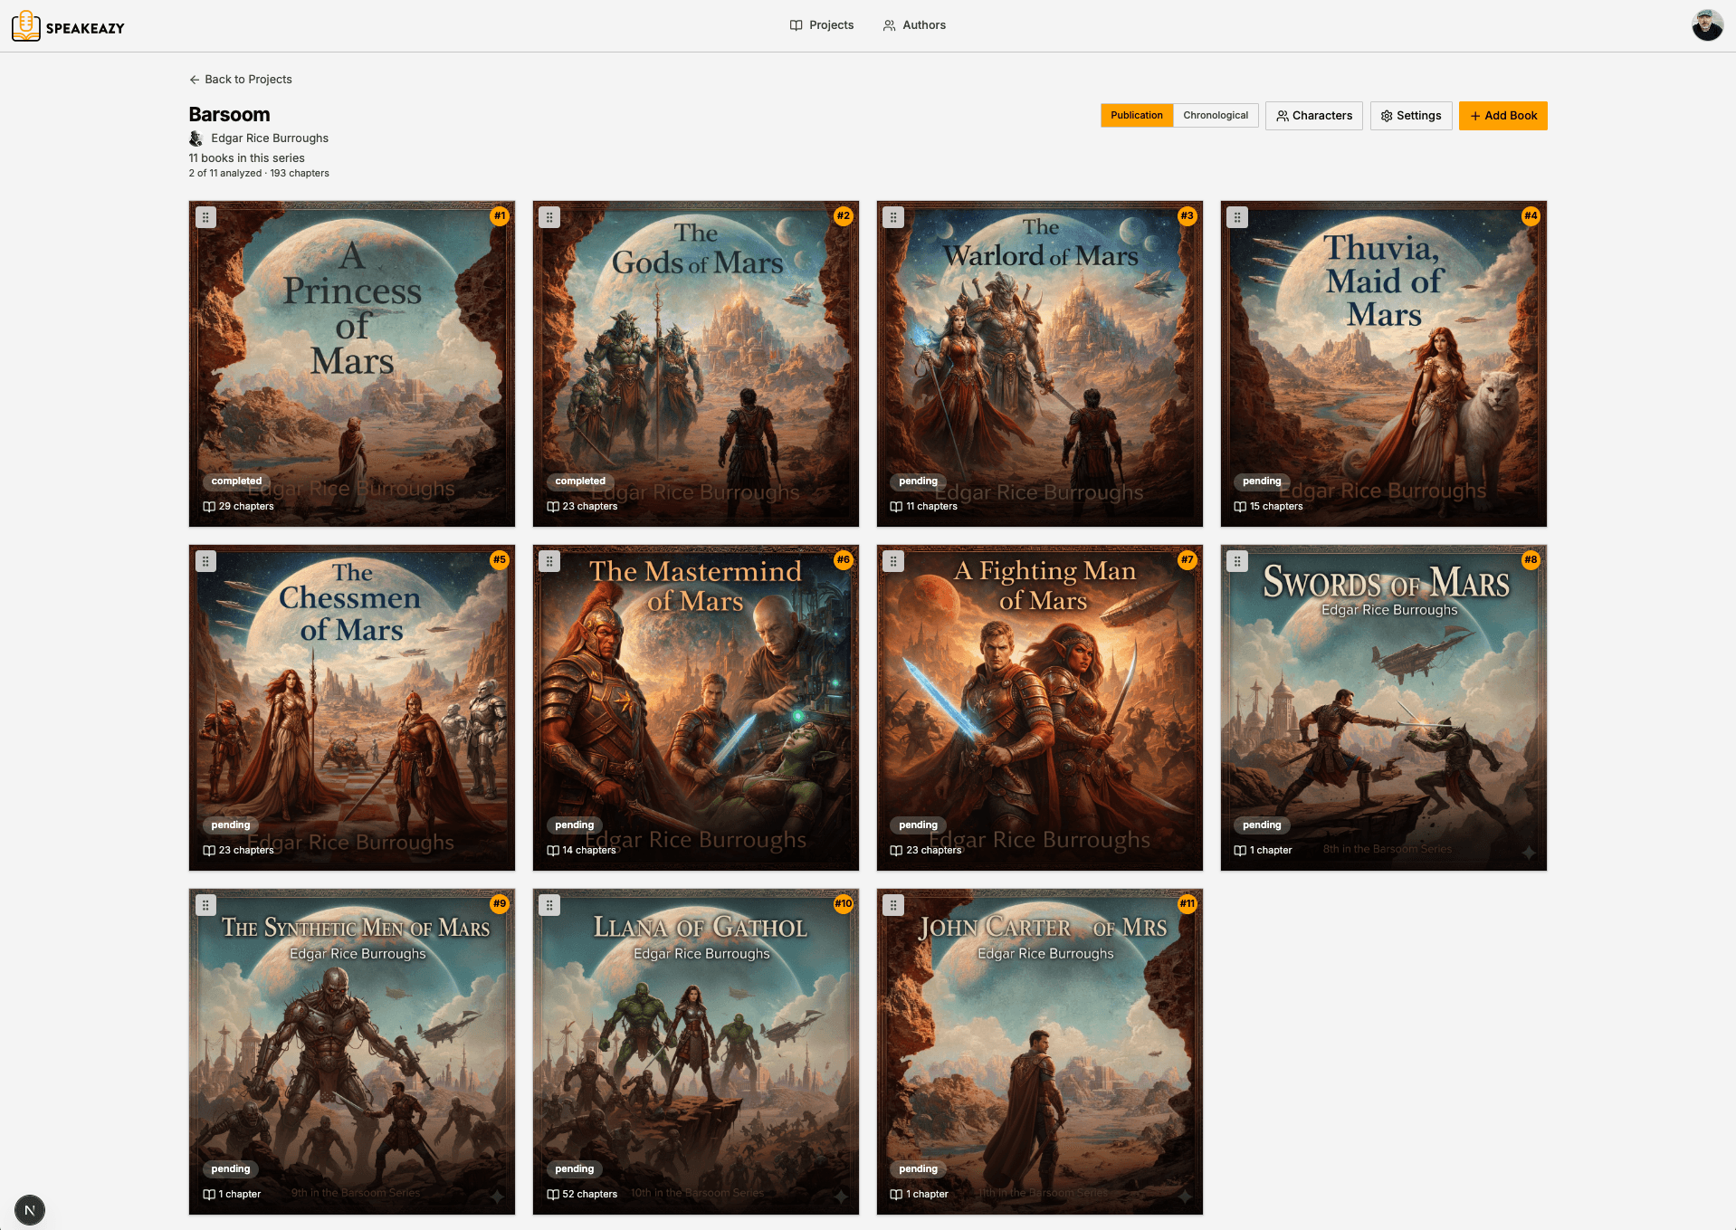This screenshot has height=1230, width=1736.
Task: Go to the Authors nav item
Action: [x=914, y=25]
